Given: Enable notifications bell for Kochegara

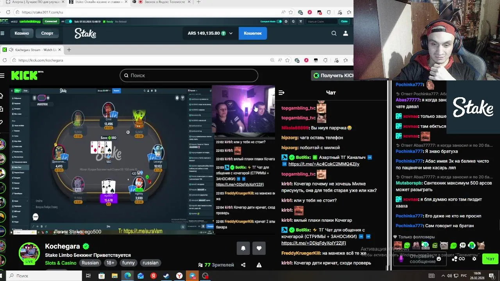Looking at the screenshot, I should click(243, 248).
